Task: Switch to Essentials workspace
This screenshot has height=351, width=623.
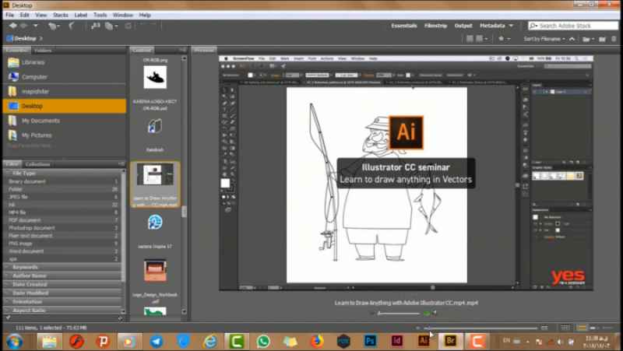Action: (x=404, y=26)
